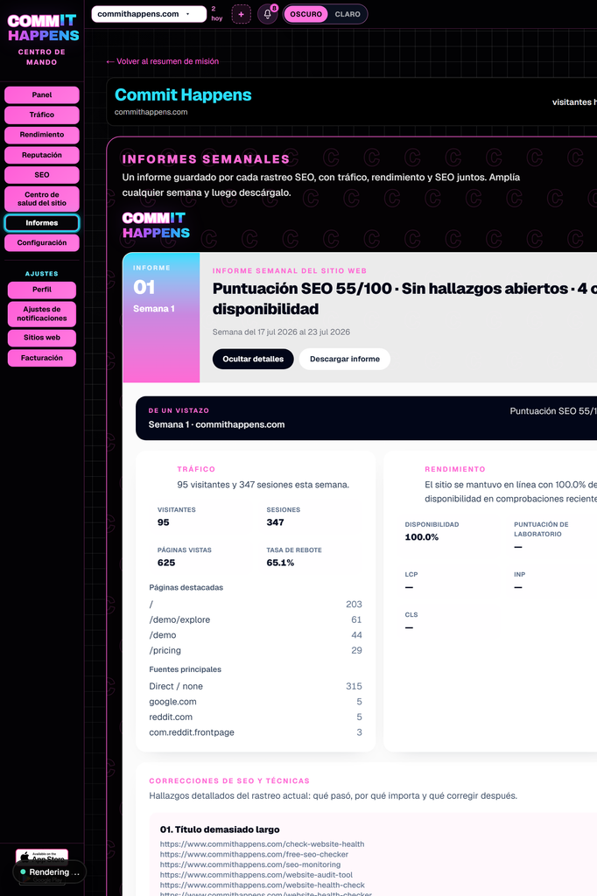Open Configuración in sidebar
597x896 pixels.
pos(42,243)
